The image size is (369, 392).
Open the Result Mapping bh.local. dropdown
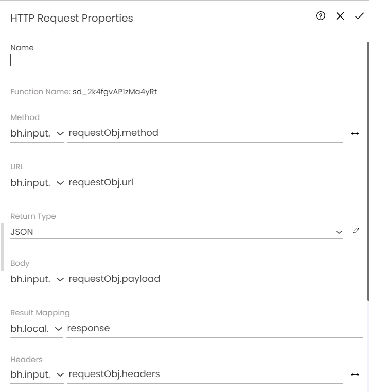(36, 329)
